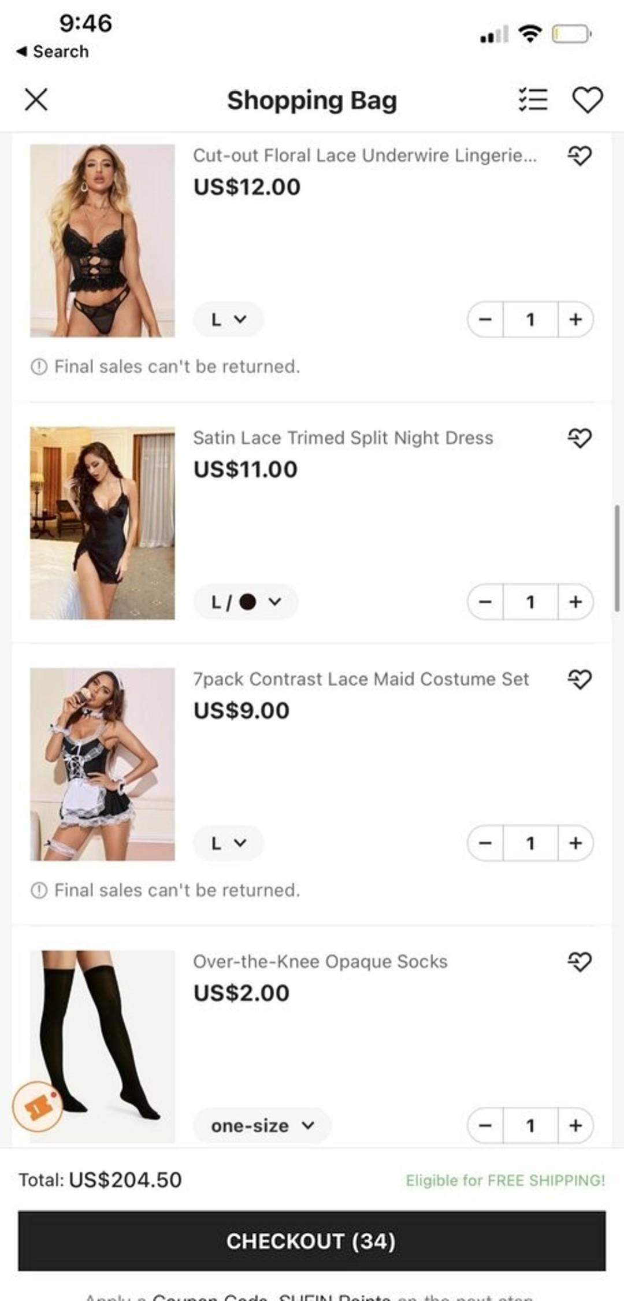This screenshot has height=1301, width=624.
Task: Expand size L dropdown for Floral Lace Lingerie
Action: point(228,319)
